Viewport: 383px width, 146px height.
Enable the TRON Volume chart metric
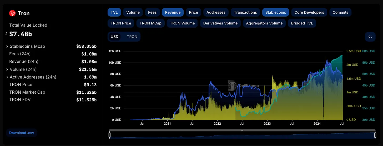182,23
